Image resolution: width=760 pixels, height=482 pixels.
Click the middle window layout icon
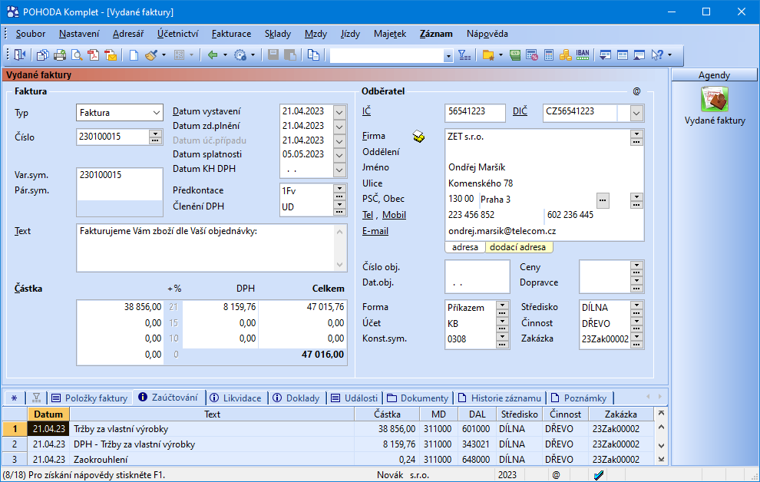tap(623, 55)
